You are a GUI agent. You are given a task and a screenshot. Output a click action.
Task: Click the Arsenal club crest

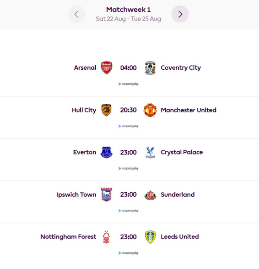point(107,68)
